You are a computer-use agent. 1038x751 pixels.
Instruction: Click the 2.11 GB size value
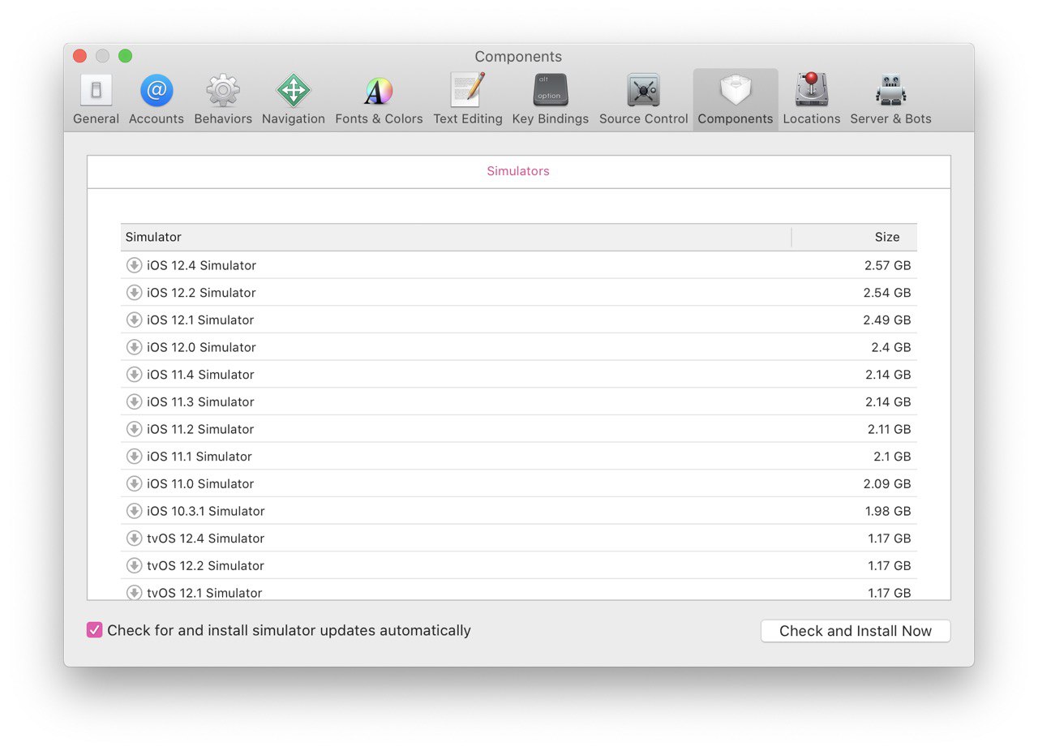tap(888, 429)
